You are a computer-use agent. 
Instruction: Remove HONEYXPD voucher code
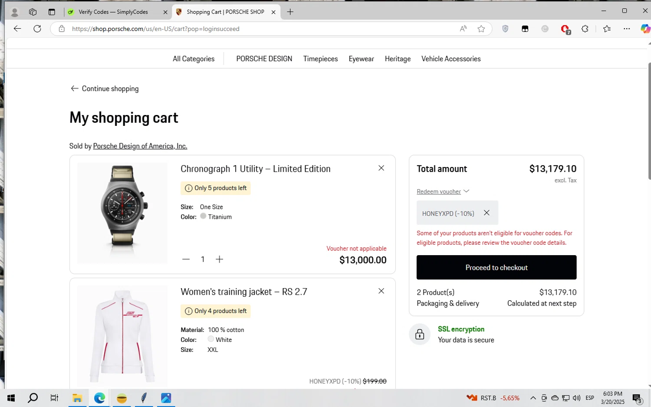click(x=487, y=213)
